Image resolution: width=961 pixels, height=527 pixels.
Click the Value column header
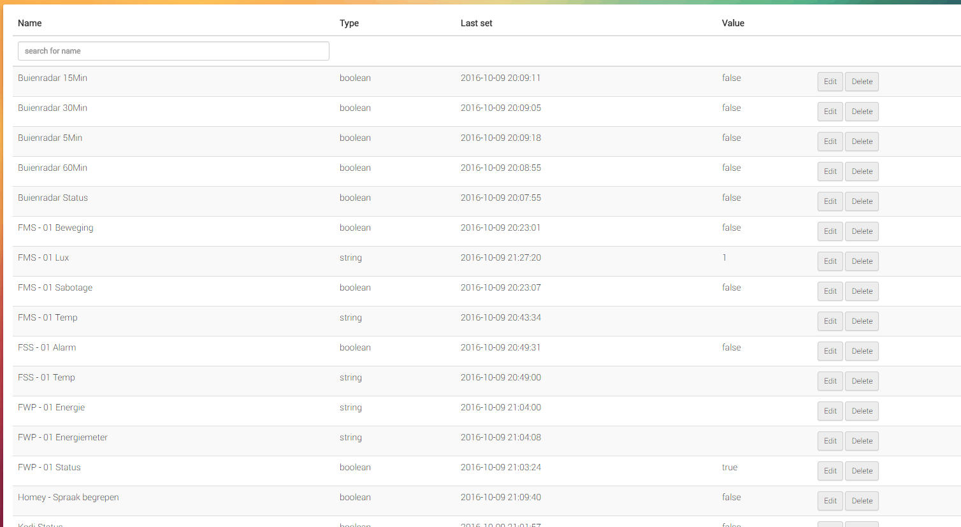coord(733,23)
